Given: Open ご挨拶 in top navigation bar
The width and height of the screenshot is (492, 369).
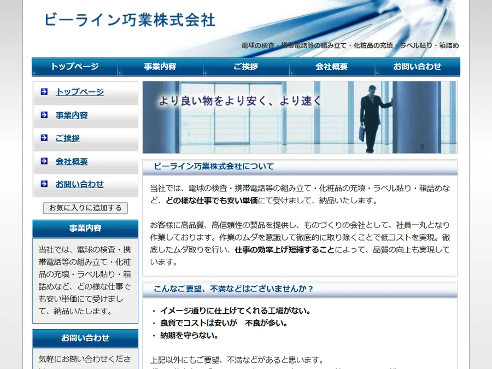Looking at the screenshot, I should pos(246,67).
